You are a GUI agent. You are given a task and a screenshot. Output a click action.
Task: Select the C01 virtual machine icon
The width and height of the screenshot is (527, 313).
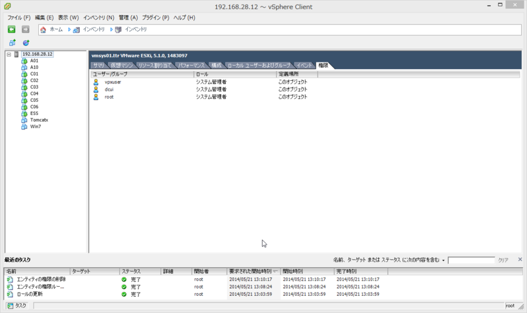pos(24,74)
